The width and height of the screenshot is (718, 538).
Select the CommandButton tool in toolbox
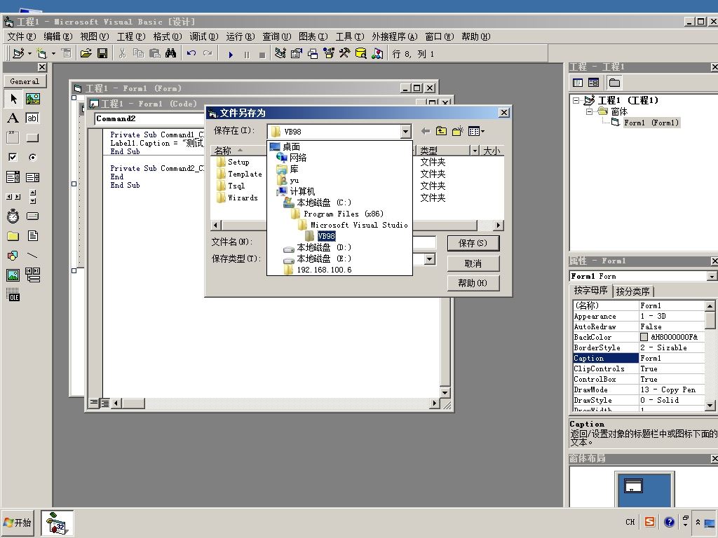point(32,138)
